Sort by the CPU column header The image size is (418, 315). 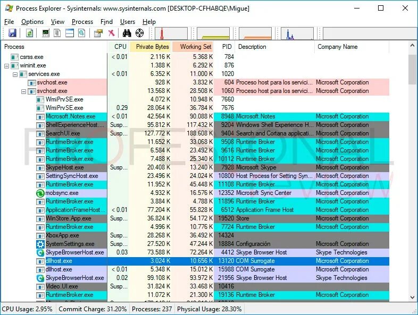119,47
